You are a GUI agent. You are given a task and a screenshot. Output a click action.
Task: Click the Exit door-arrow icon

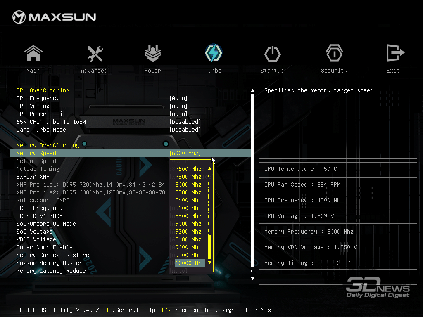coord(395,53)
